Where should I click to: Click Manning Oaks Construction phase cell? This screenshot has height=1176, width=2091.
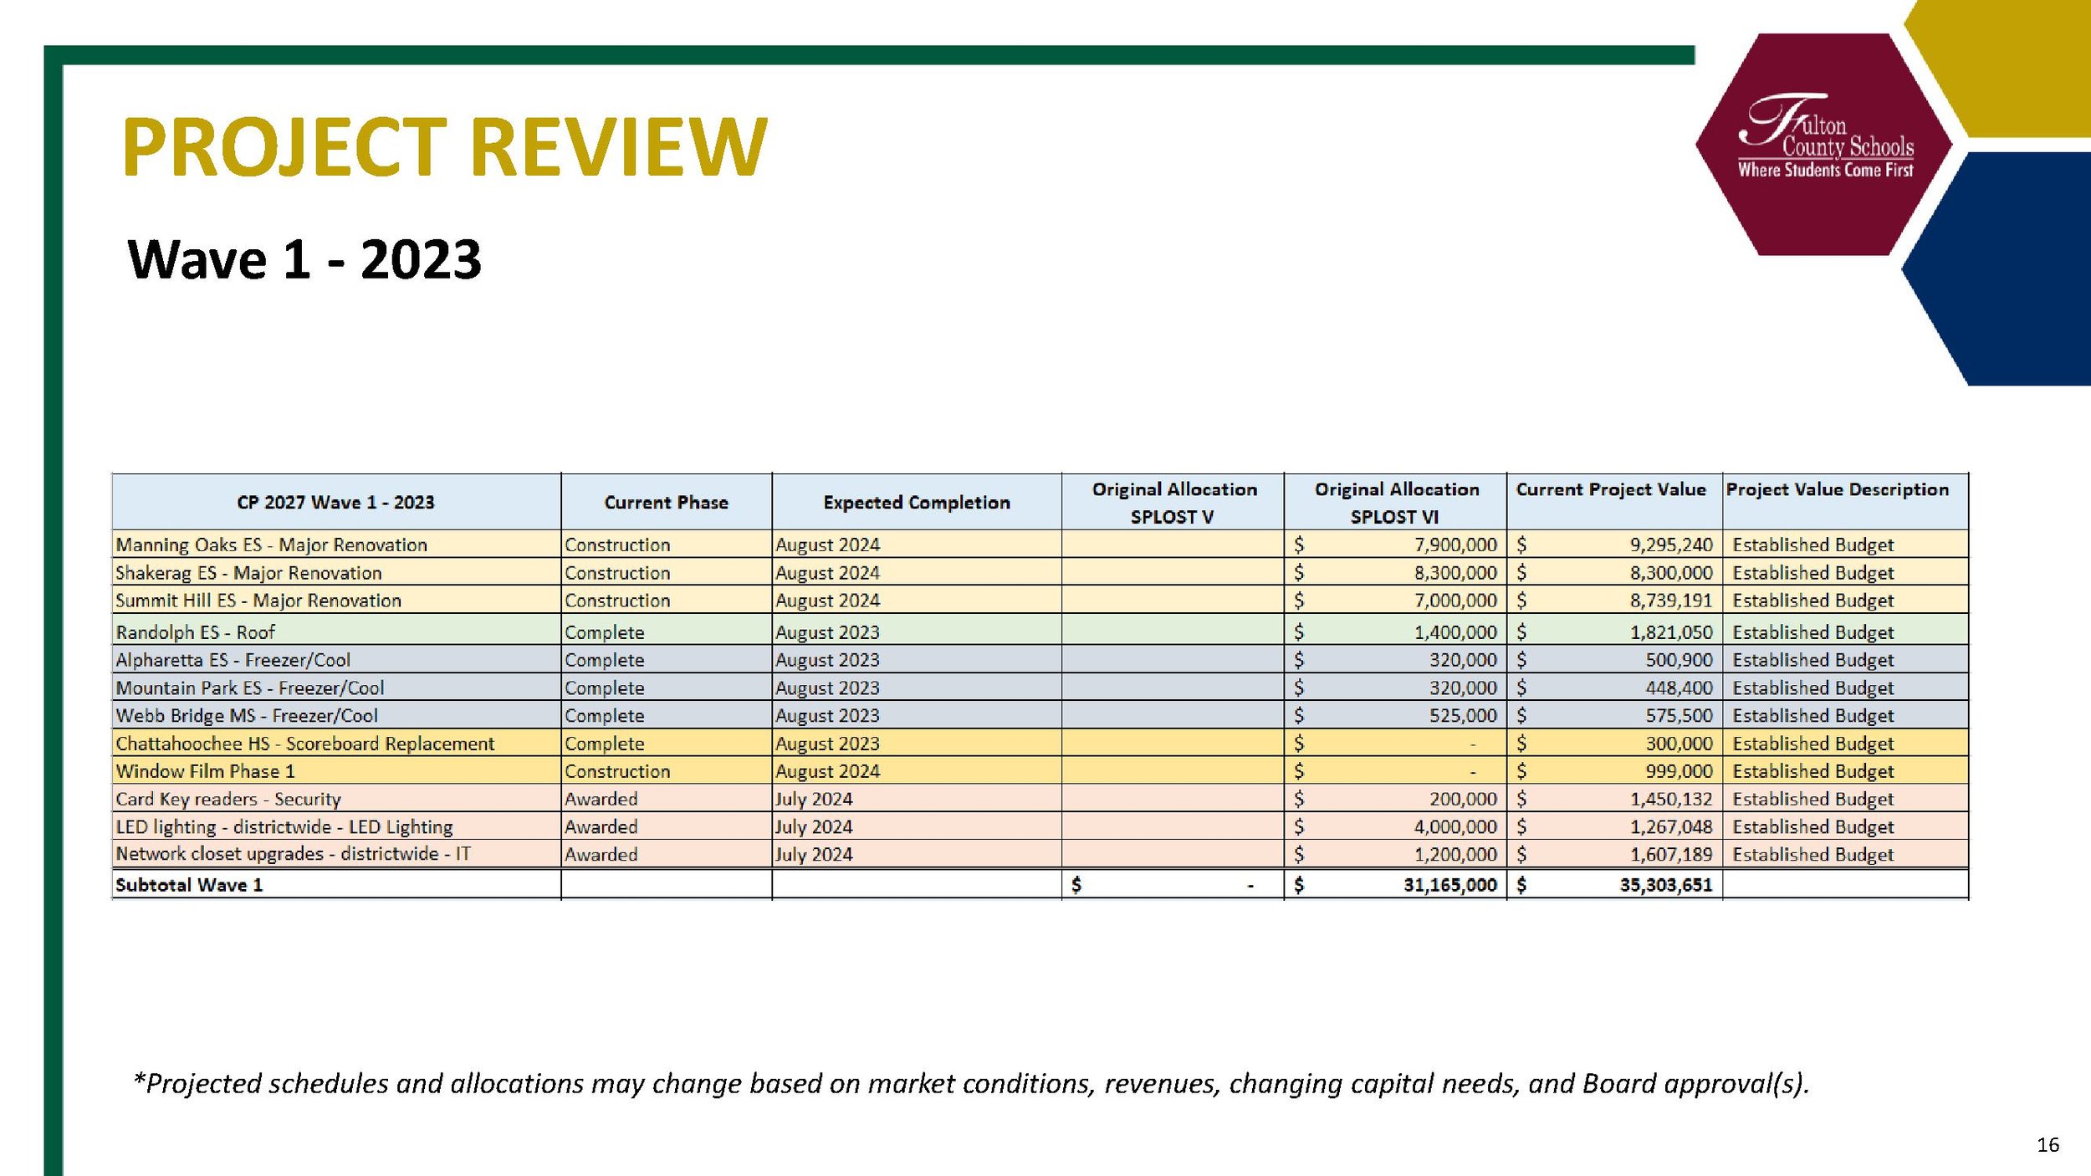pyautogui.click(x=666, y=545)
